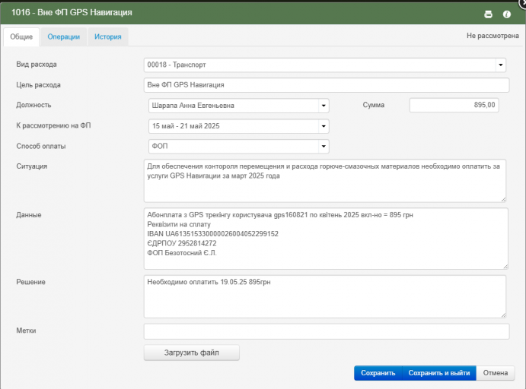
Task: Click the Загрузить файл button
Action: 191,353
